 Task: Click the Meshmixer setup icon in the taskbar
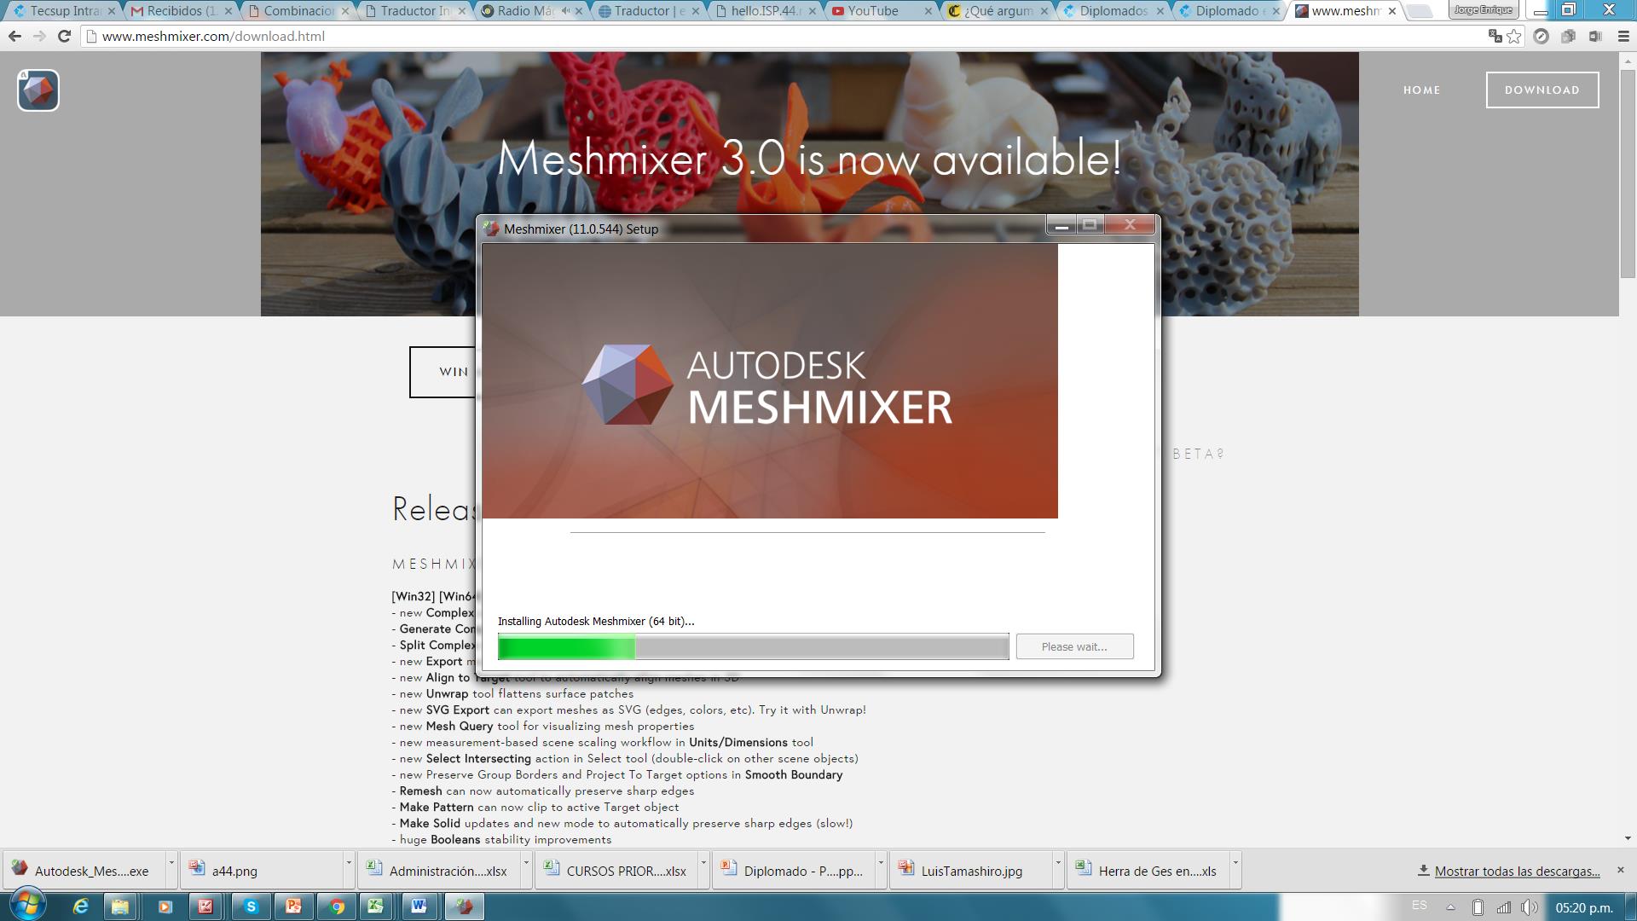pyautogui.click(x=464, y=907)
